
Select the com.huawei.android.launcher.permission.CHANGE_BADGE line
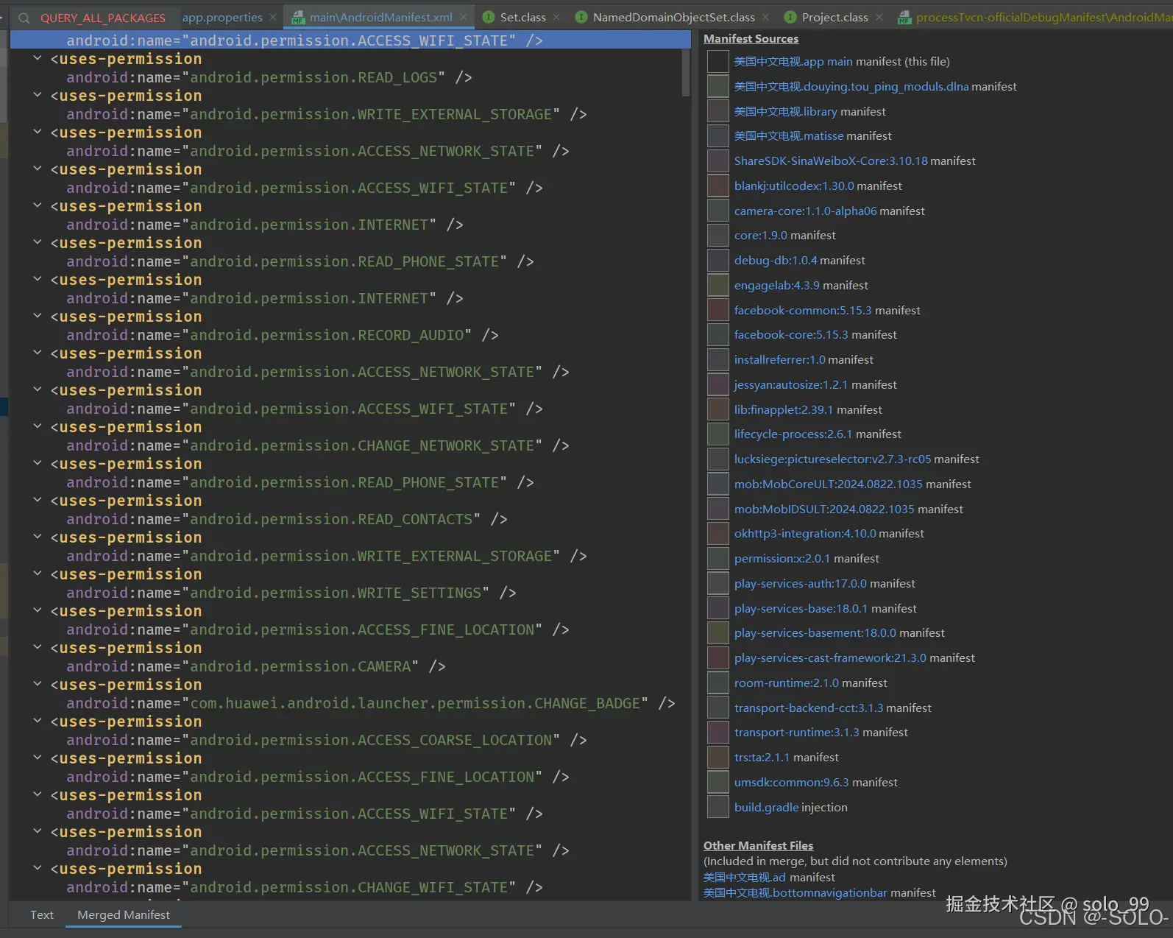pyautogui.click(x=371, y=703)
